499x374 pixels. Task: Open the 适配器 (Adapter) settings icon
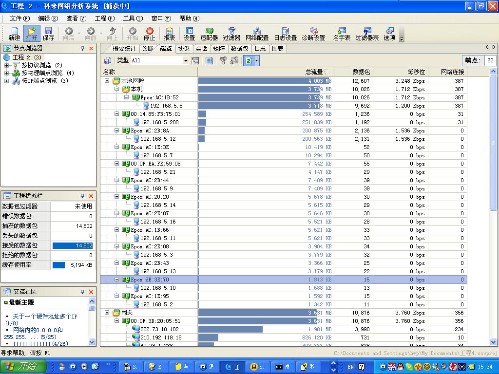[x=209, y=34]
